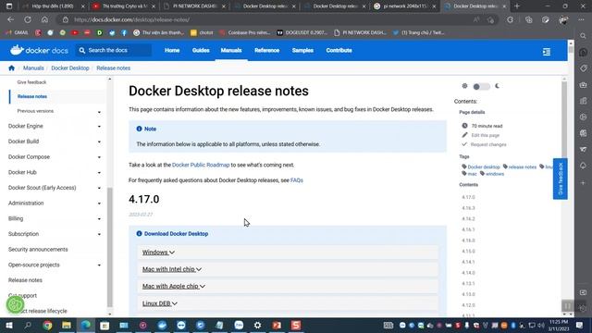The height and width of the screenshot is (333, 592).
Task: Expand the Subscription sidebar section
Action: (x=99, y=234)
